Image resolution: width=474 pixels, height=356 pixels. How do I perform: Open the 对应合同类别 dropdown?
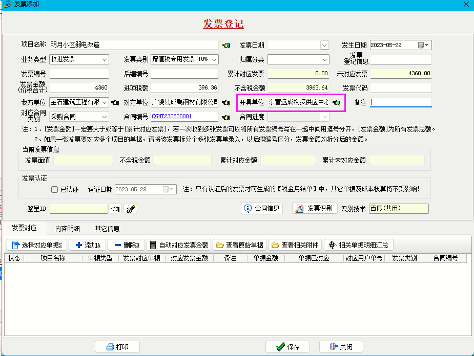click(x=105, y=117)
